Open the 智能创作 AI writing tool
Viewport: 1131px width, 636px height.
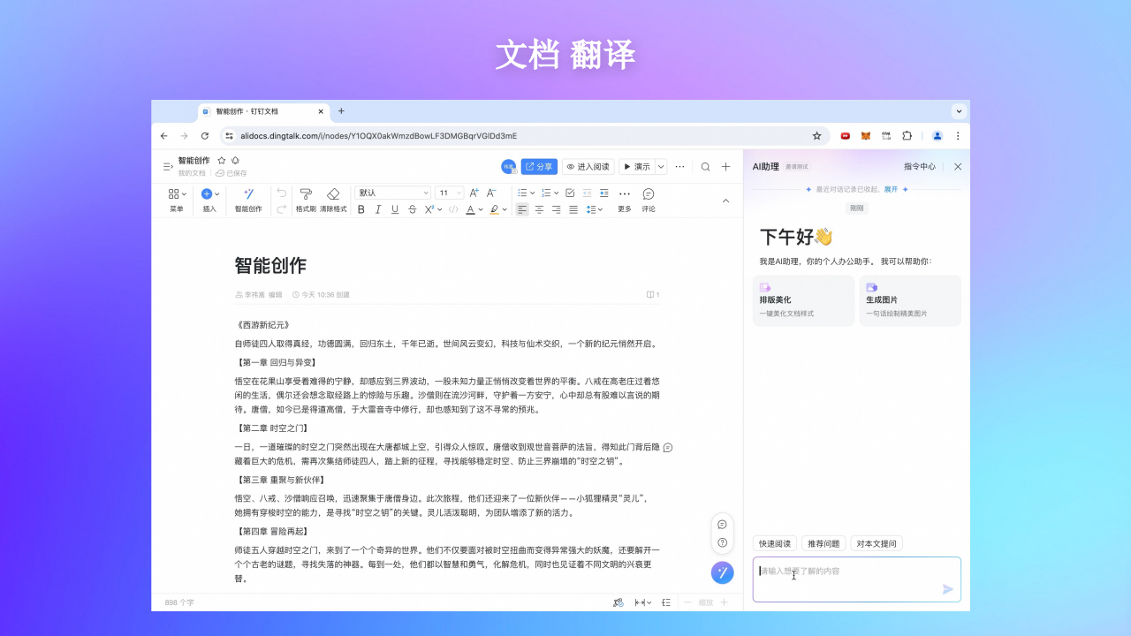248,200
